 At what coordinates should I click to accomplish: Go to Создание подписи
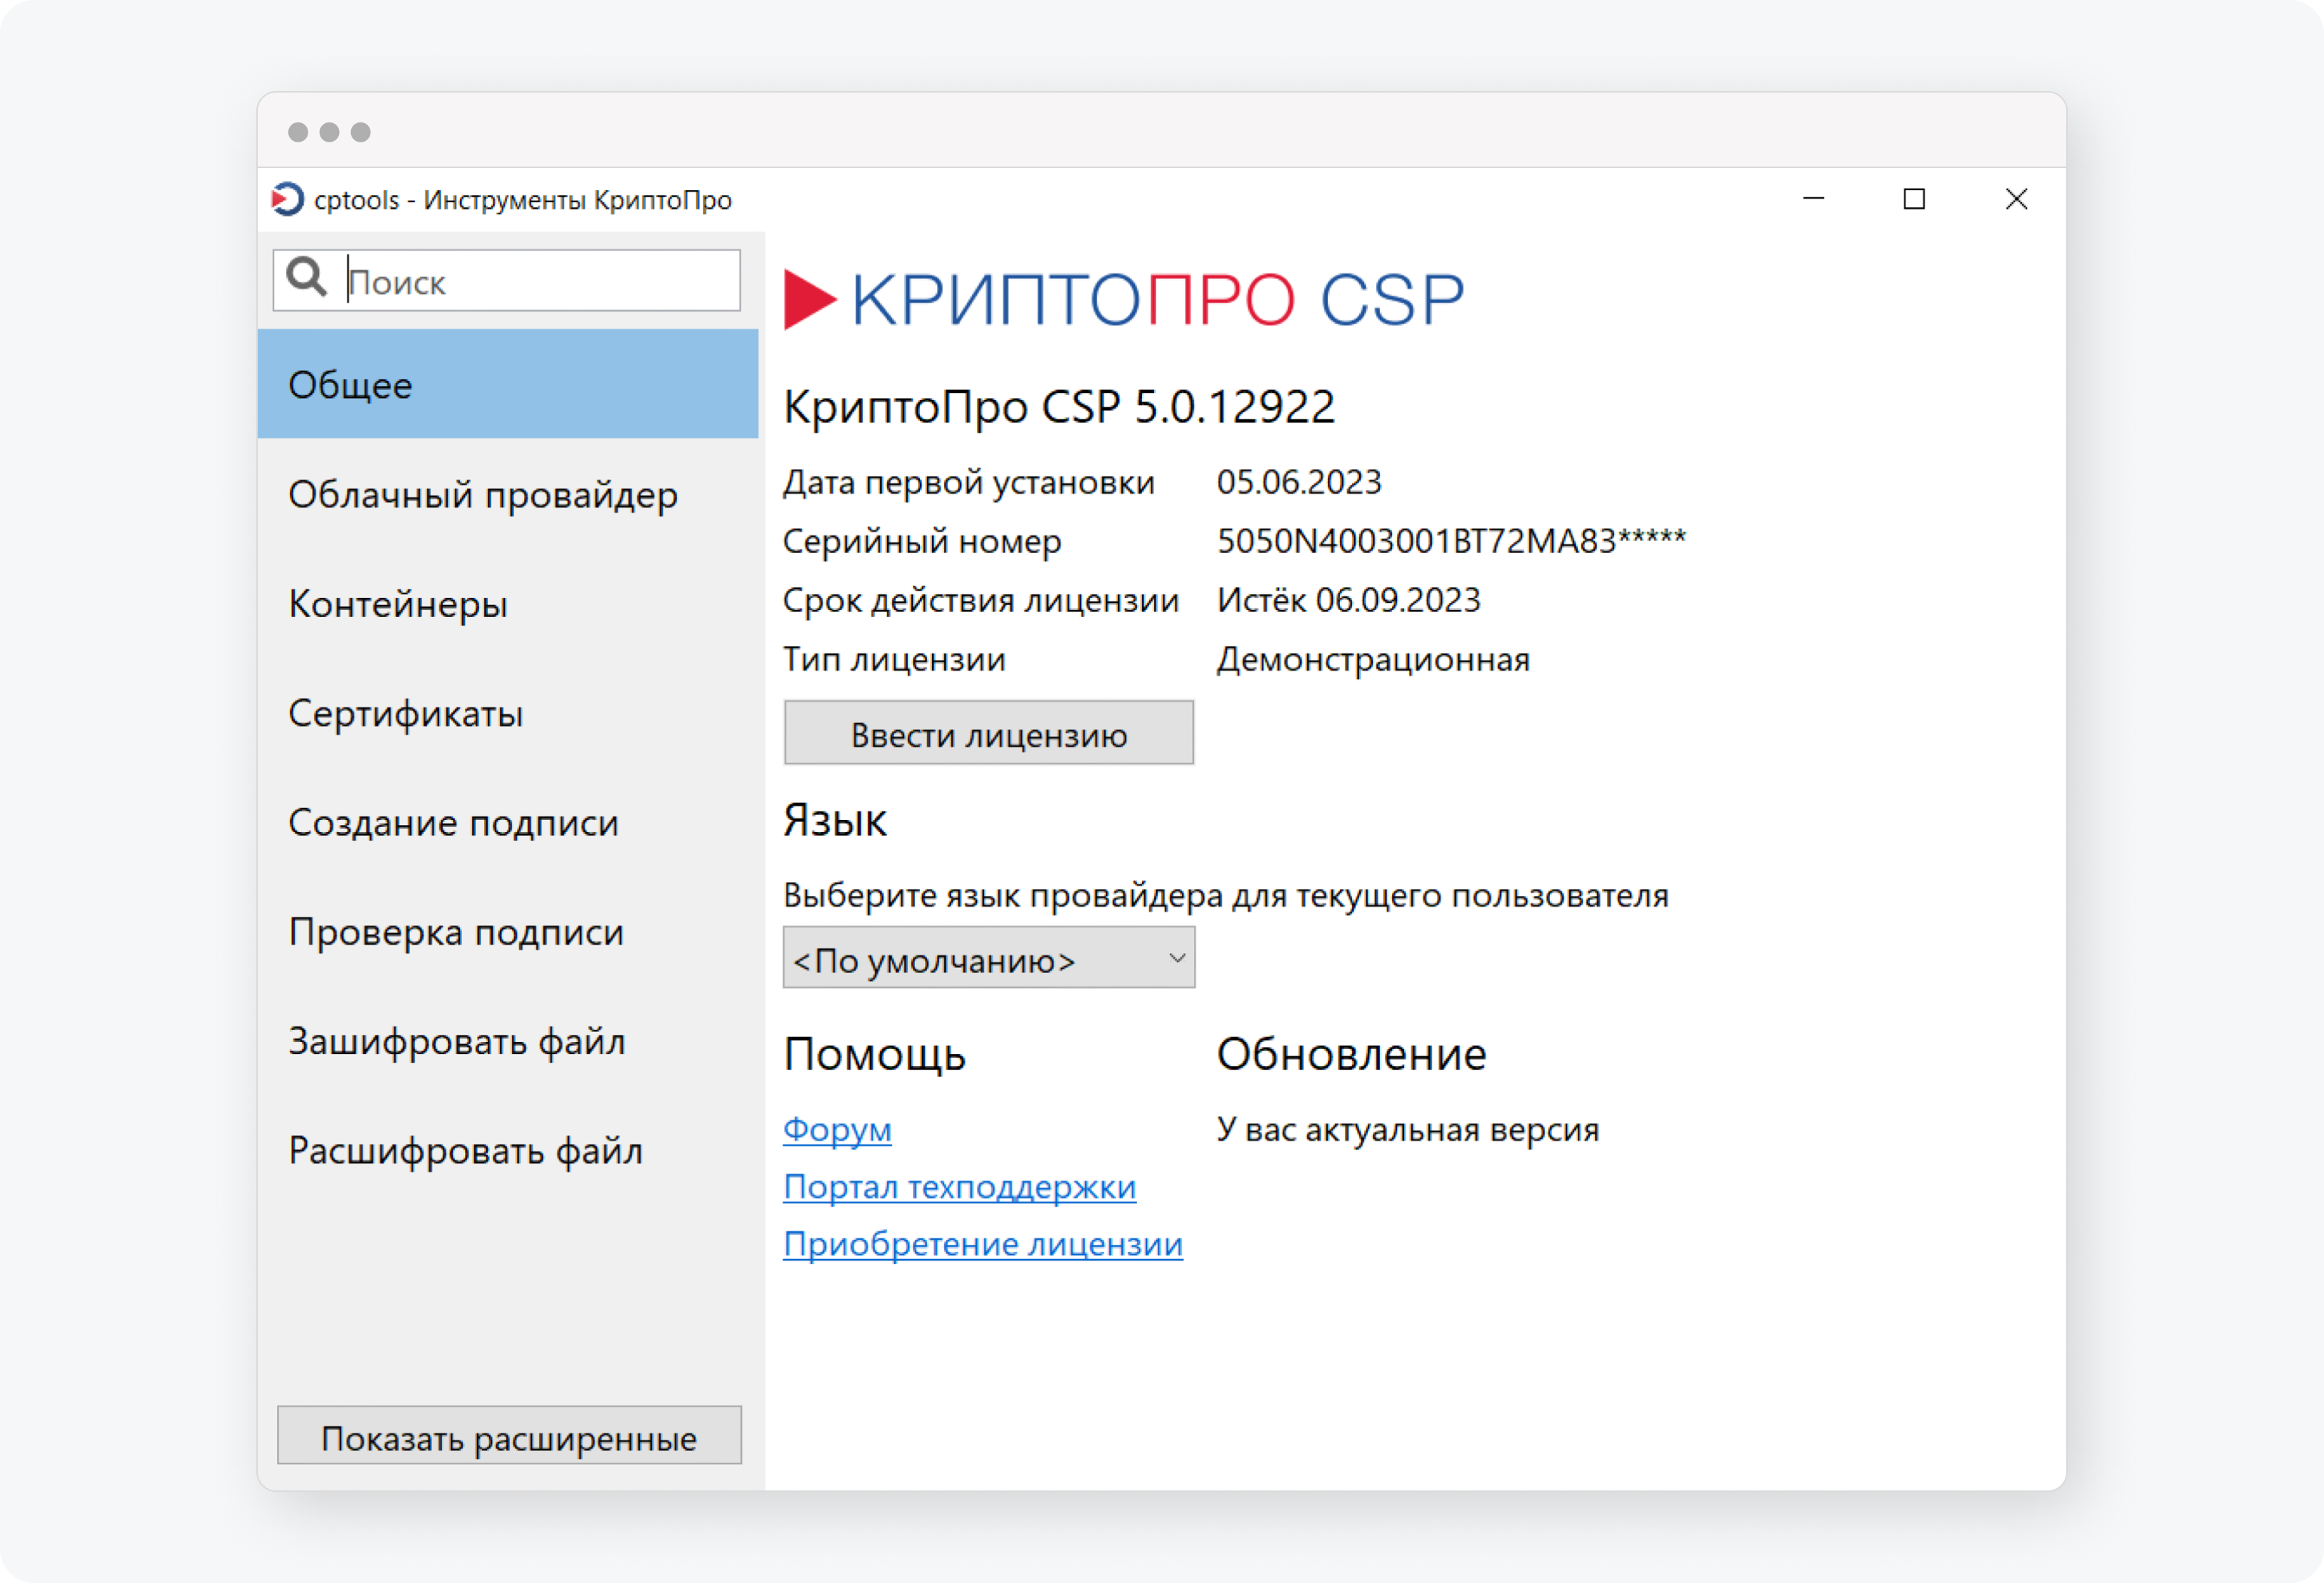pos(508,823)
